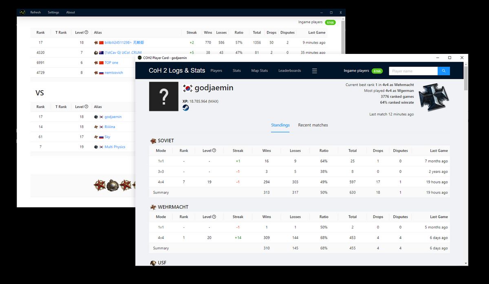
Task: Click the magnifier search button
Action: [x=444, y=71]
